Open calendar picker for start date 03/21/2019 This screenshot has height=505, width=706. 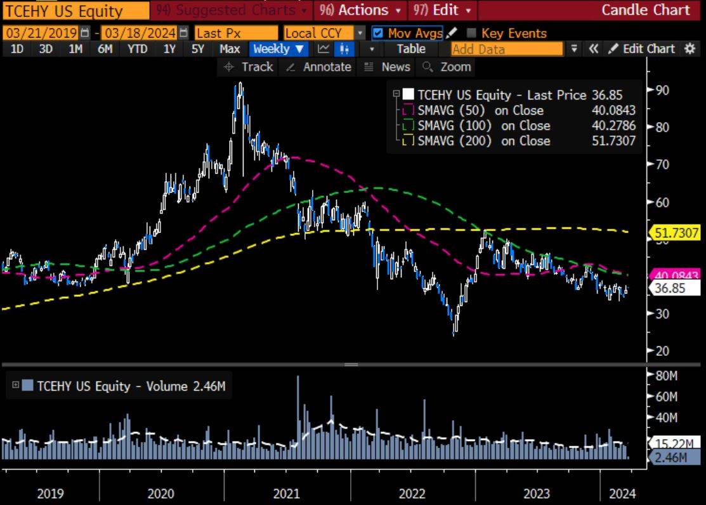coord(84,33)
